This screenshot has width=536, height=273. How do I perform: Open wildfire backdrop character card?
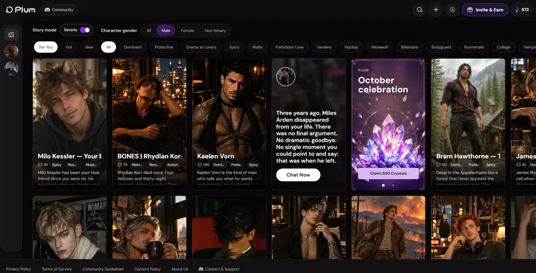[x=388, y=227]
